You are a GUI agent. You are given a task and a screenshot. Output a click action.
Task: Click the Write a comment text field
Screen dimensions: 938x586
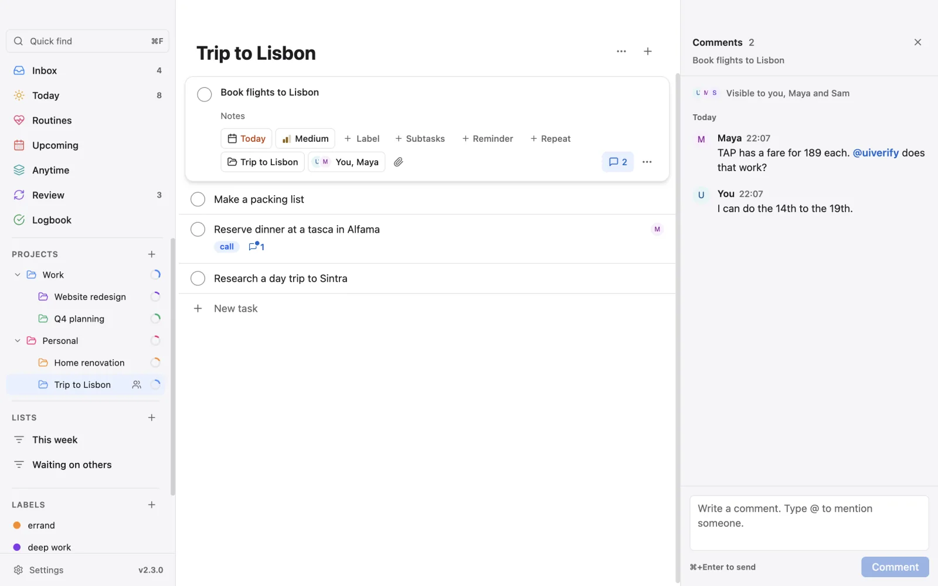pyautogui.click(x=809, y=523)
